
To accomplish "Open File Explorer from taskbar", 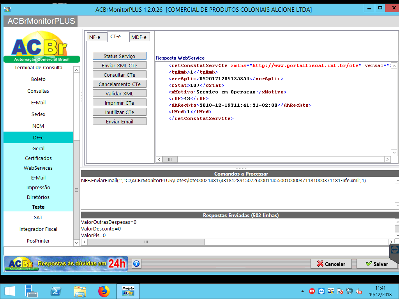I will [80, 291].
